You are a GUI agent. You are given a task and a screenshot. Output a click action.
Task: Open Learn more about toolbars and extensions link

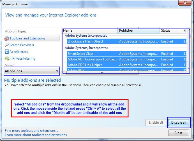(x=36, y=135)
